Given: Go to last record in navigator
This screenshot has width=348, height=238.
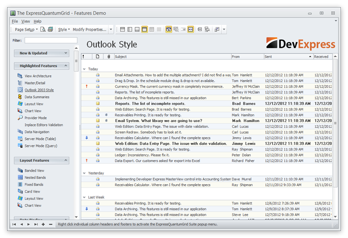Looking at the screenshot, I should coord(36,224).
